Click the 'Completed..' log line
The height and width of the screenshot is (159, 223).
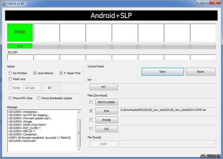pos(23,134)
